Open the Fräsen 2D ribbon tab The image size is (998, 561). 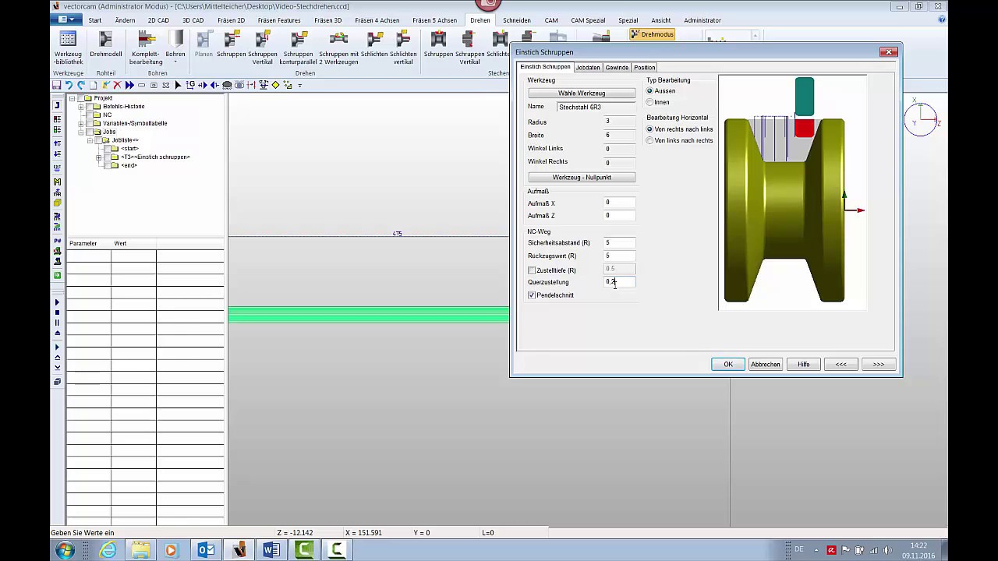[x=230, y=20]
